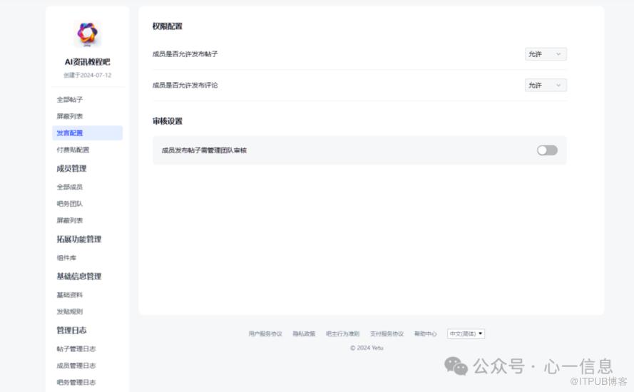Viewport: 634px width, 392px height.
Task: Click the 拓展功能管理 section heading
Action: click(79, 239)
